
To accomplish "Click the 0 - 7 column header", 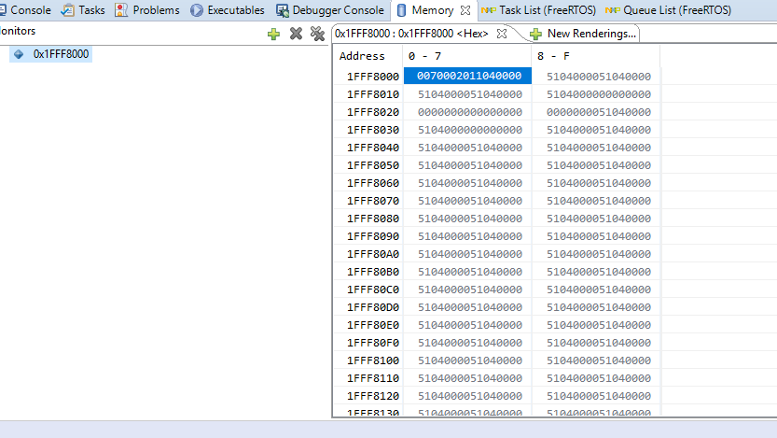I will point(466,56).
